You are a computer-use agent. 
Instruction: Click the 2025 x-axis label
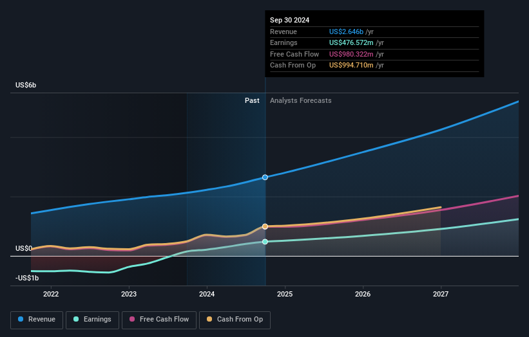[285, 295]
